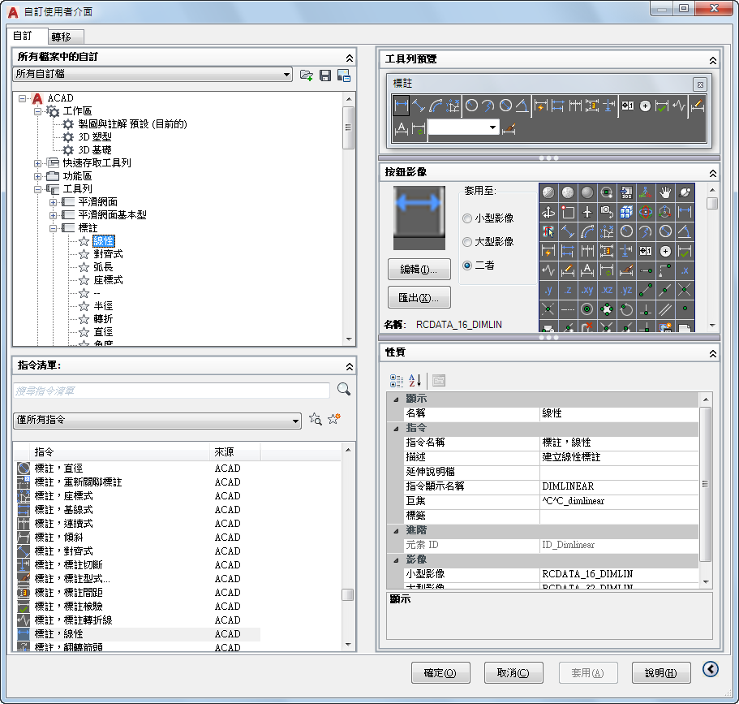
Task: Create a new command star icon
Action: [x=333, y=418]
